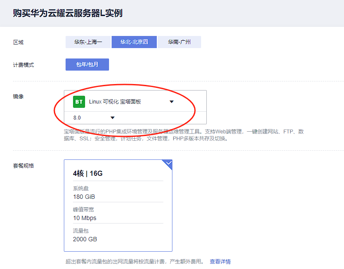Select the 华东-上海一 region
Image resolution: width=344 pixels, height=269 pixels.
pos(88,42)
